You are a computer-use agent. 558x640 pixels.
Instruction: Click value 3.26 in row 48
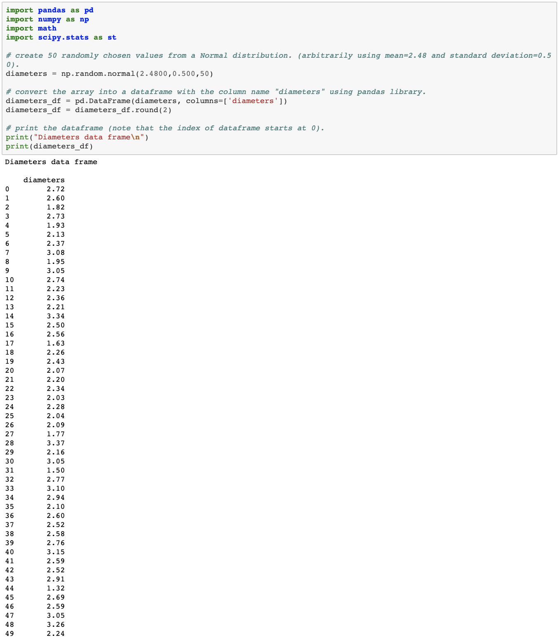coord(56,625)
